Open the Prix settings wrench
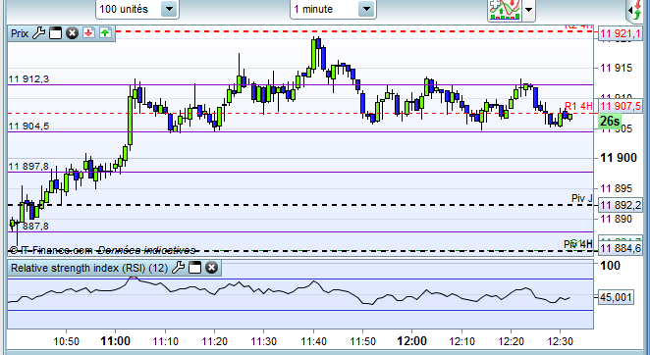Screen dimensions: 650x355 coord(38,33)
